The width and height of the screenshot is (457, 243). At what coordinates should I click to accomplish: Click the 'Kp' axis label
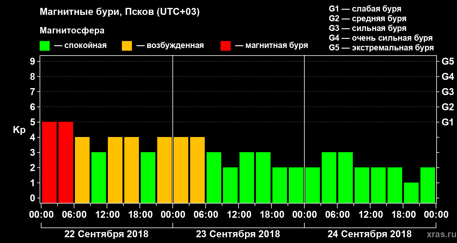pos(19,130)
